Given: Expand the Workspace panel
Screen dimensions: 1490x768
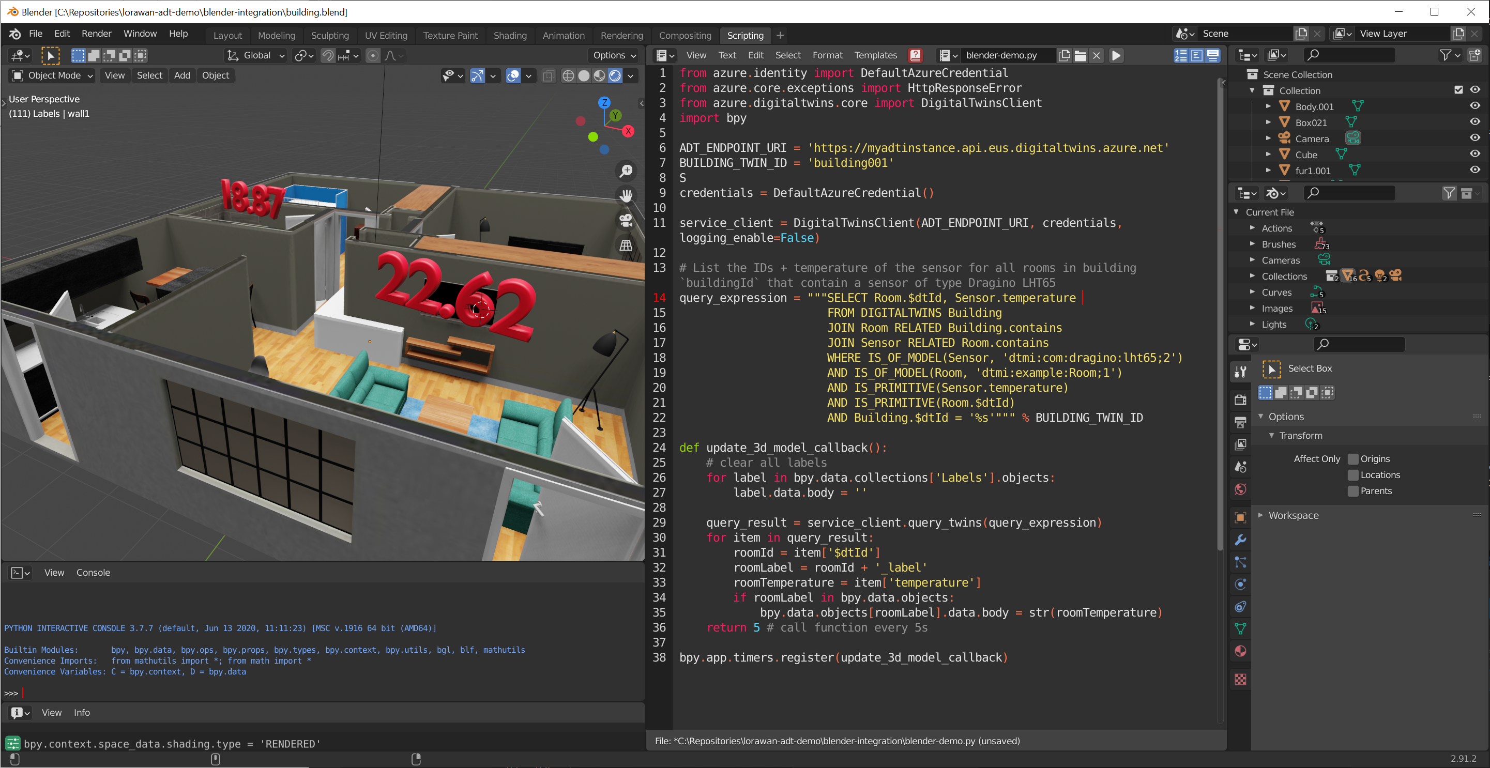Looking at the screenshot, I should tap(1294, 515).
